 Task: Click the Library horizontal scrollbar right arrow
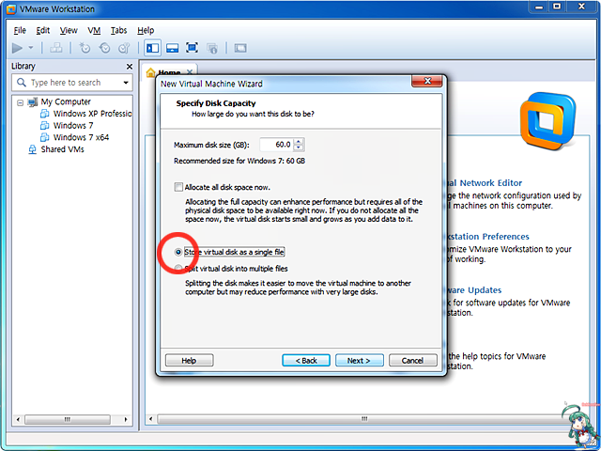[126, 419]
